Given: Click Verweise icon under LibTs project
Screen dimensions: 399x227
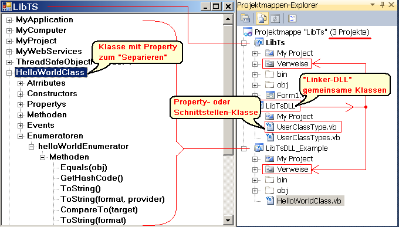Looking at the screenshot, I should point(269,63).
